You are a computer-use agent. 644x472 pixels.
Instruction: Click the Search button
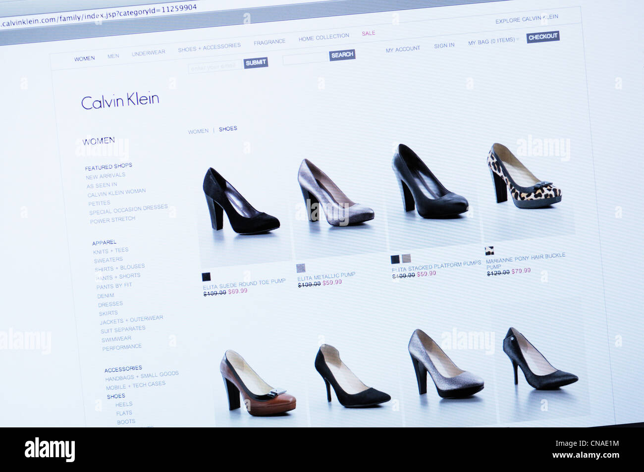(x=342, y=55)
